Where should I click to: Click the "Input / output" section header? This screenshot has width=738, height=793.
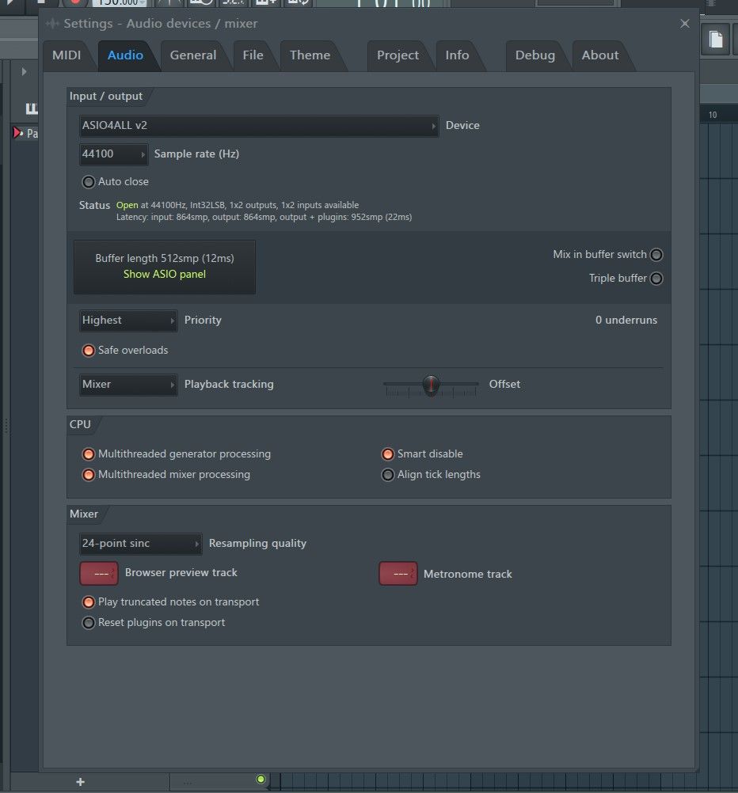(x=106, y=96)
